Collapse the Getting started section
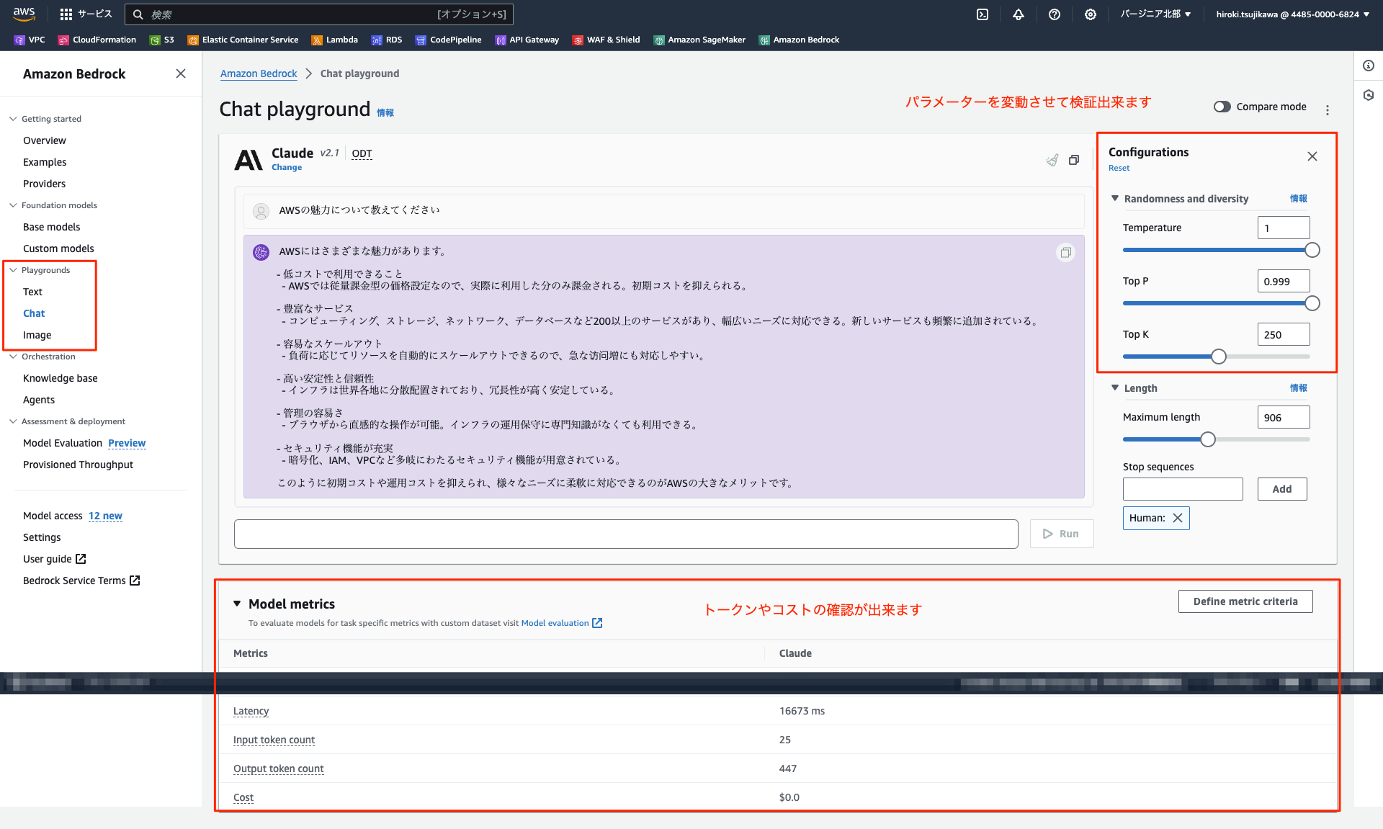 (x=13, y=119)
